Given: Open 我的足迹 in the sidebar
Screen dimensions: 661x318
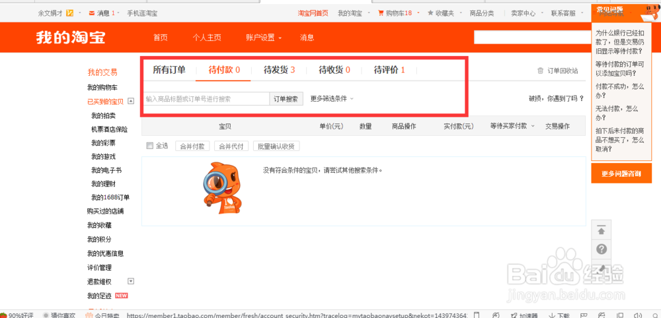Looking at the screenshot, I should (x=100, y=296).
